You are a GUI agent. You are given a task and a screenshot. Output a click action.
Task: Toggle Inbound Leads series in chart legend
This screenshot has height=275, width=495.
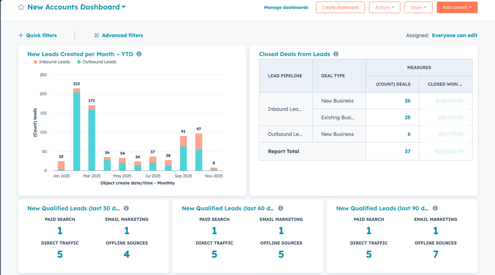[52, 62]
